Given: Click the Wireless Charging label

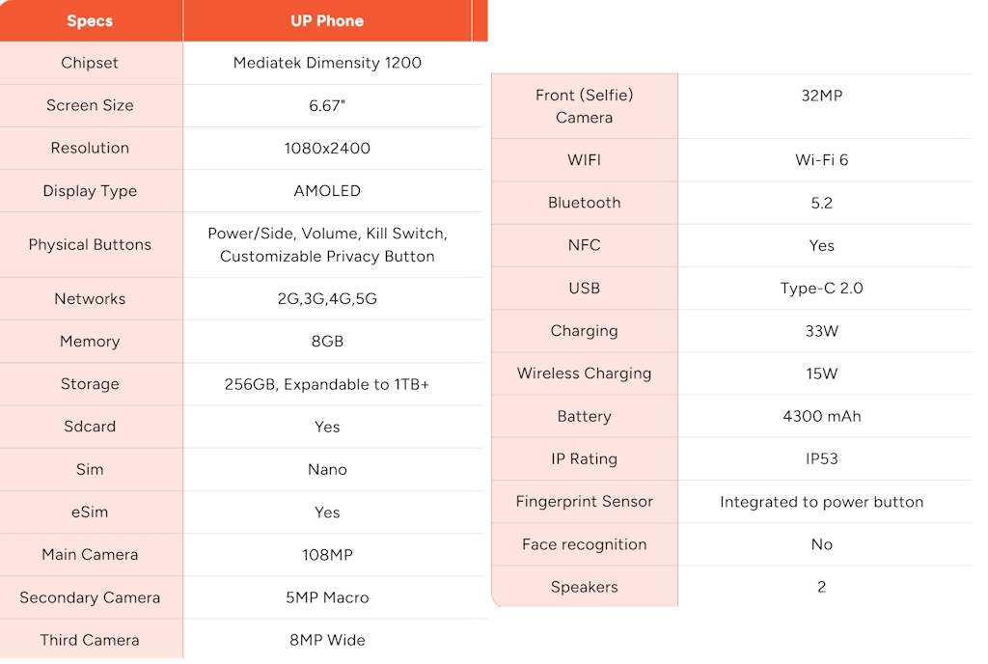Looking at the screenshot, I should (x=584, y=373).
